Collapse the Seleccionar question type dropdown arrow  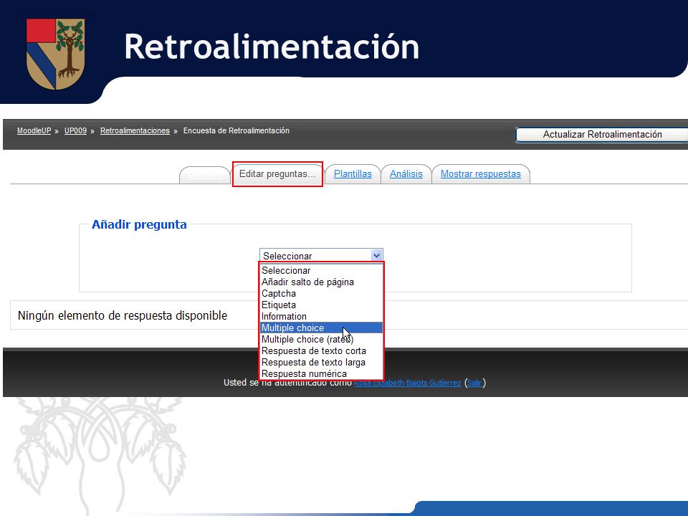[376, 255]
